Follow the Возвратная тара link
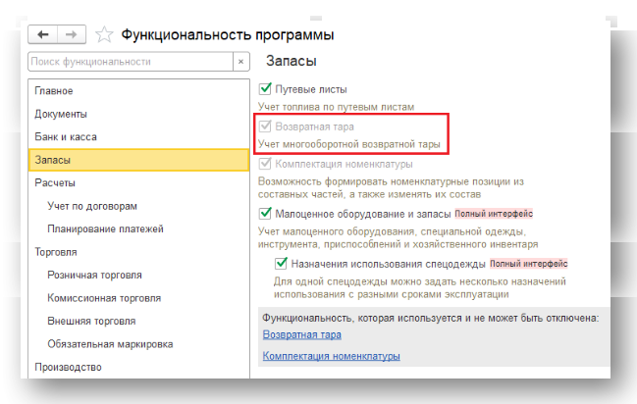This screenshot has height=404, width=637. [302, 334]
